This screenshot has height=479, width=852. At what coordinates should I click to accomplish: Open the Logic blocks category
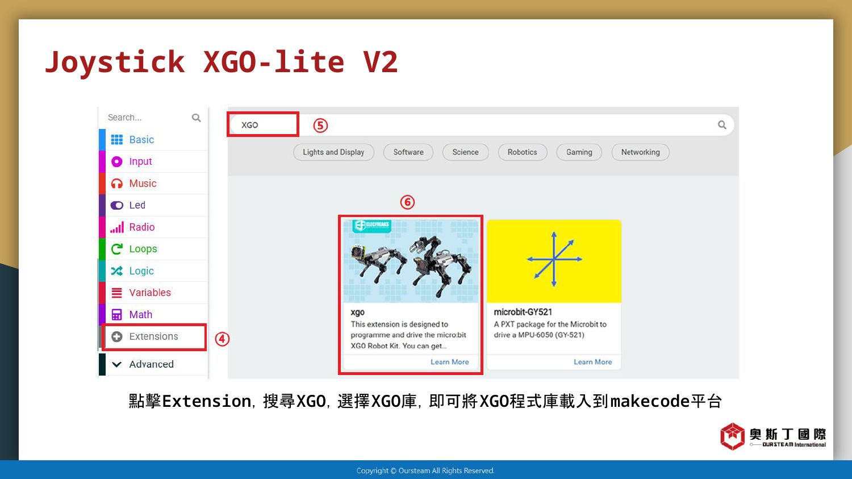153,271
